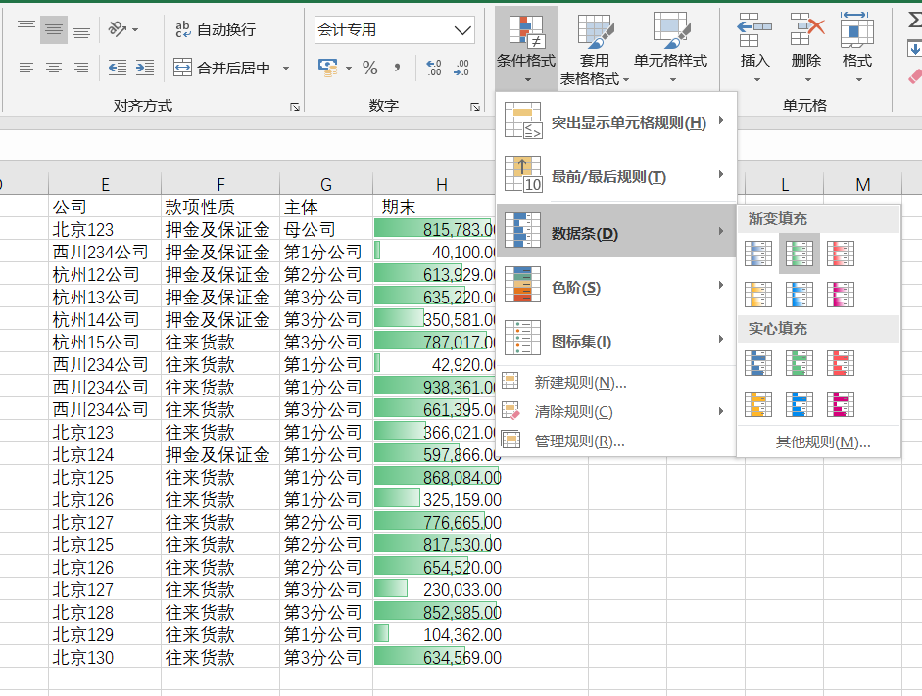Click the increase decimal places icon
The image size is (922, 696).
(434, 68)
